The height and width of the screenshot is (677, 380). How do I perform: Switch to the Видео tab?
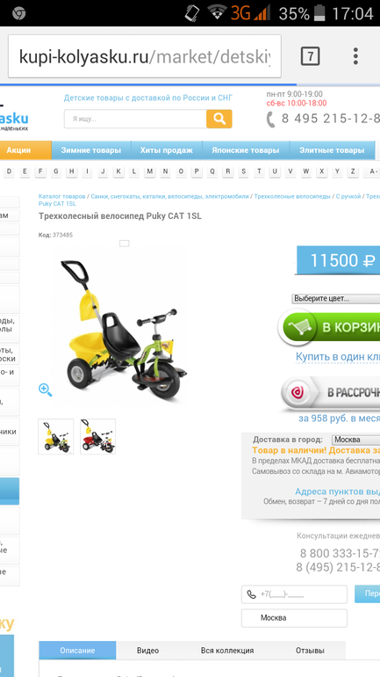tap(147, 651)
